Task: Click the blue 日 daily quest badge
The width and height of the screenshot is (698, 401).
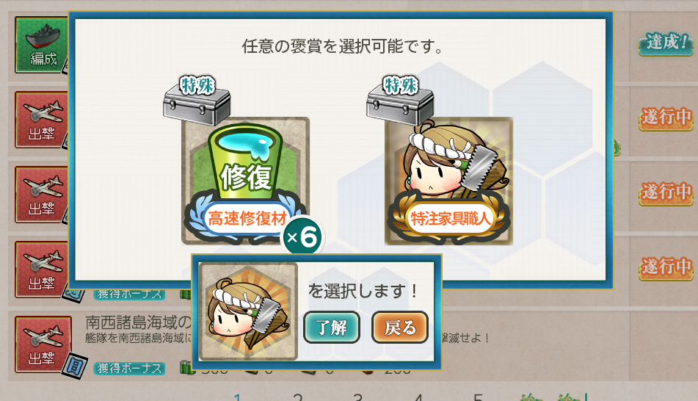Action: tap(74, 366)
